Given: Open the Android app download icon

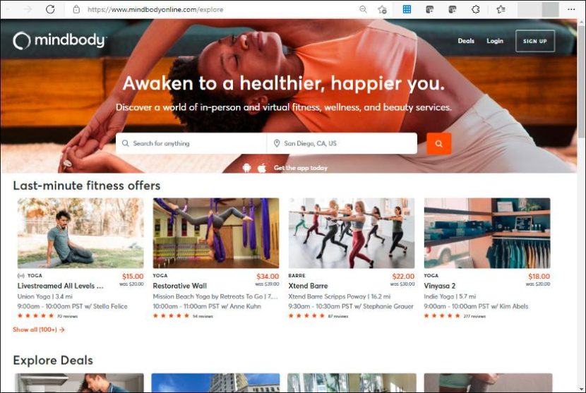Looking at the screenshot, I should click(x=246, y=168).
